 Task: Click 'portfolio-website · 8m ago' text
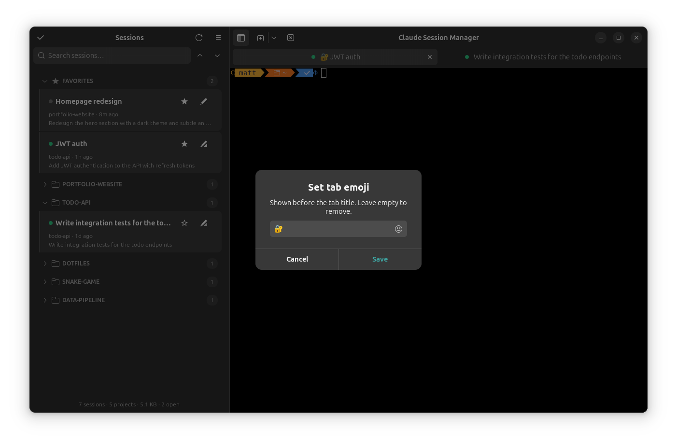tap(84, 114)
